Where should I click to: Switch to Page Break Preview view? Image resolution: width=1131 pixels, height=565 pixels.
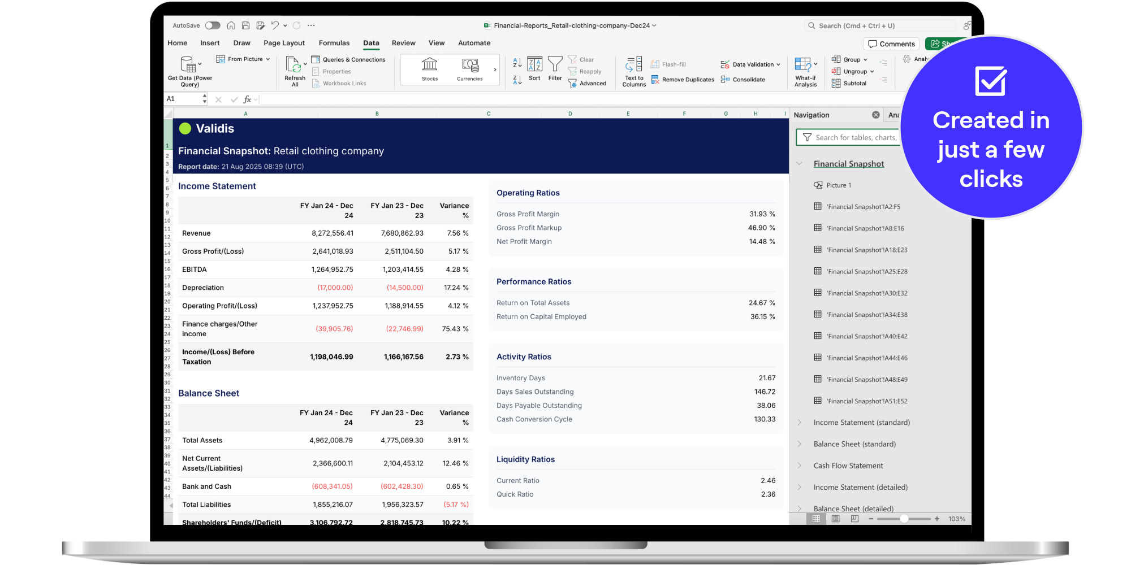click(854, 519)
